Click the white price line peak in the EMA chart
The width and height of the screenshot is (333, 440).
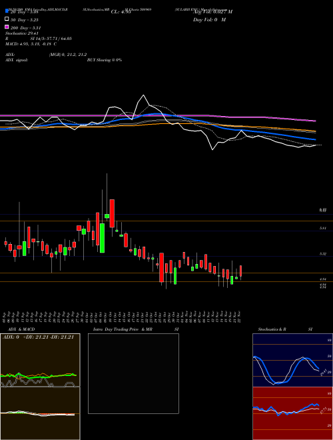(143, 95)
